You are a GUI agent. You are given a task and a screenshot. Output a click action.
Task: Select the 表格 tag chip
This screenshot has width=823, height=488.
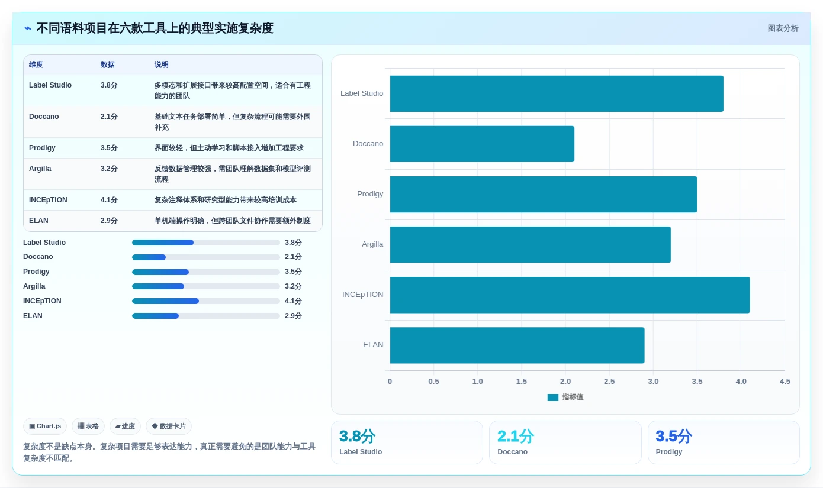click(88, 426)
